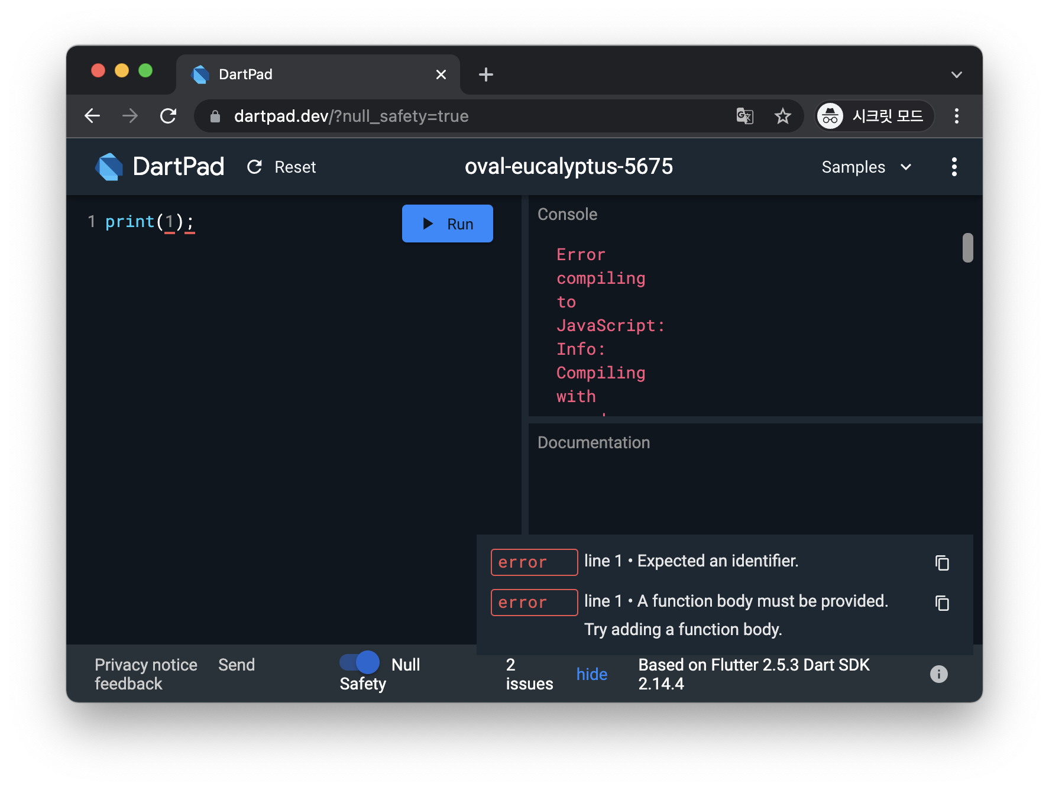Hide the issues panel

592,674
